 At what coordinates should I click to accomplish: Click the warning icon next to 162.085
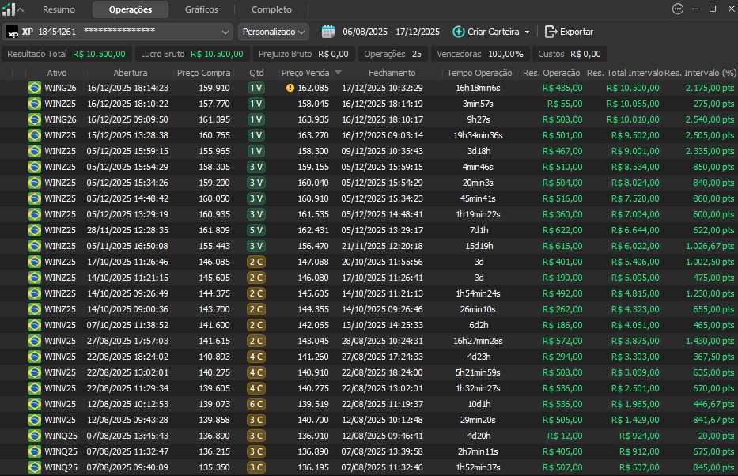coord(290,88)
